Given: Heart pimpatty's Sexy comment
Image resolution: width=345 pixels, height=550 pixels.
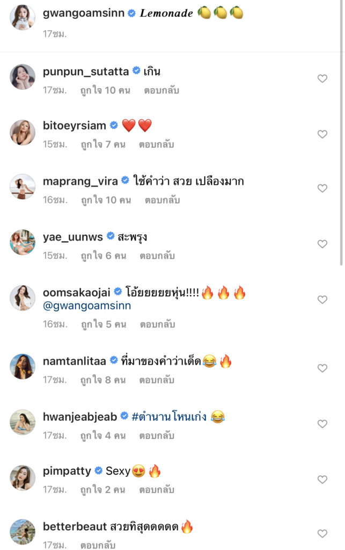Looking at the screenshot, I should 322,479.
